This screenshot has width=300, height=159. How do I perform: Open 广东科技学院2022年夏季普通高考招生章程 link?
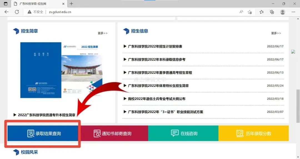click(160, 73)
